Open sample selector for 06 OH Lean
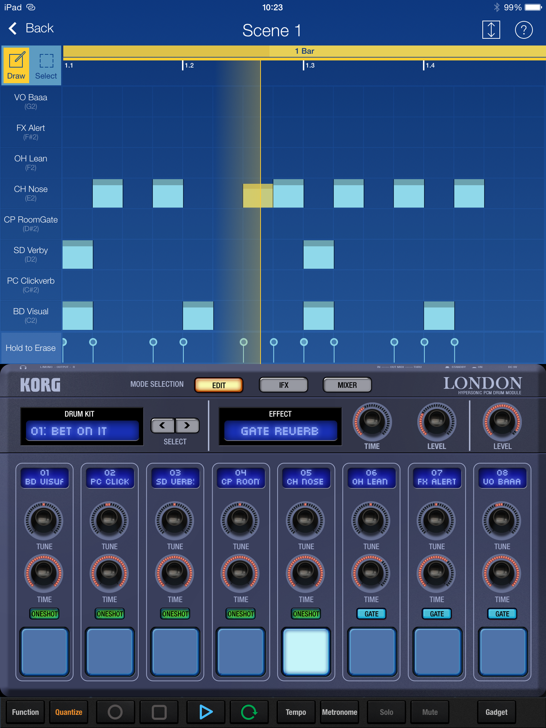This screenshot has height=728, width=546. 371,477
